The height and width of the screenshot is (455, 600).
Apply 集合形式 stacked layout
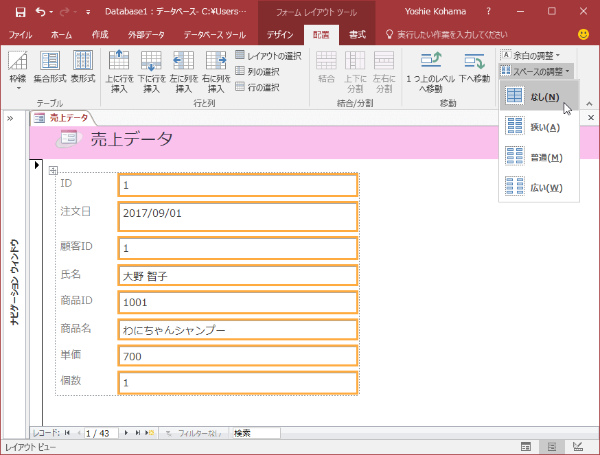pos(50,67)
